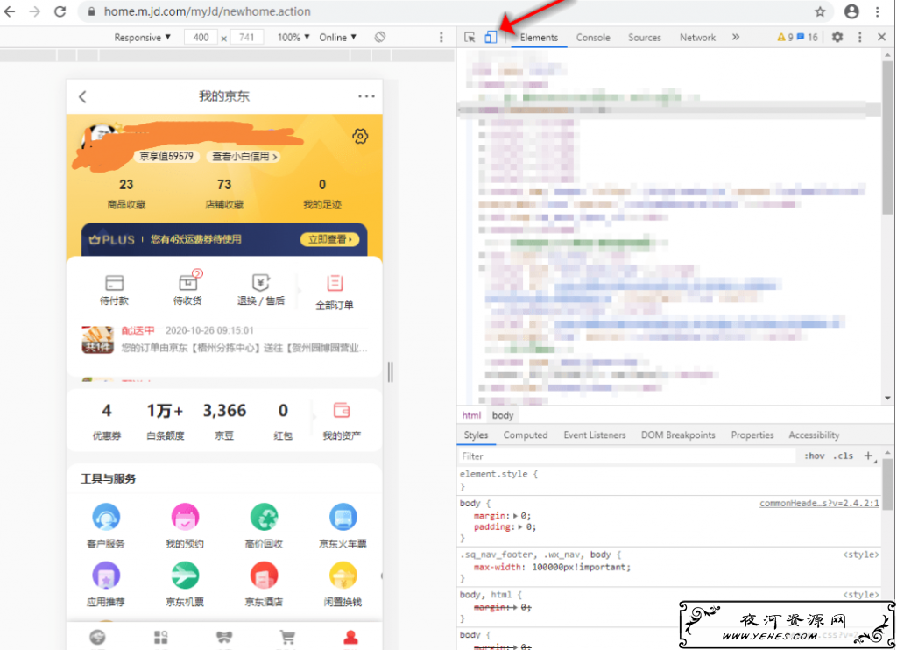The image size is (897, 650).
Task: Bookmark this page with the star icon
Action: click(820, 11)
